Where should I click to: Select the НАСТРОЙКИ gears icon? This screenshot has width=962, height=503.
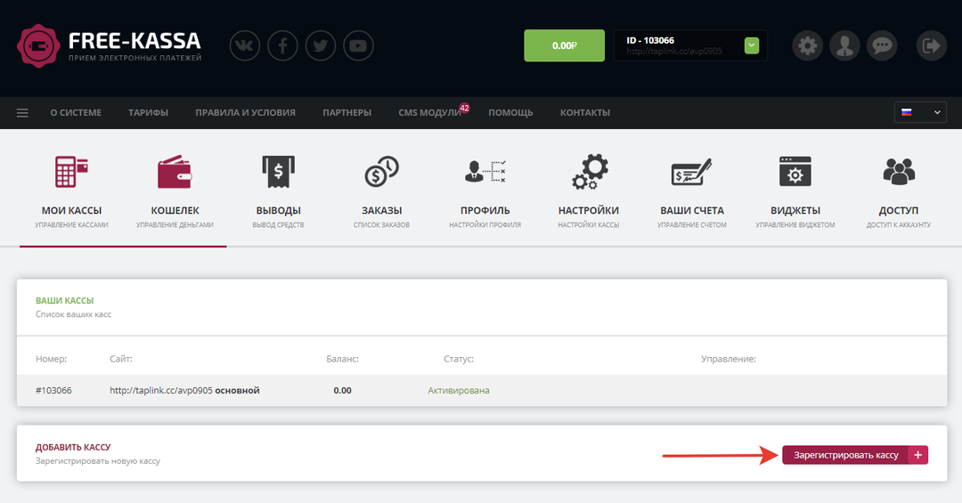(589, 171)
